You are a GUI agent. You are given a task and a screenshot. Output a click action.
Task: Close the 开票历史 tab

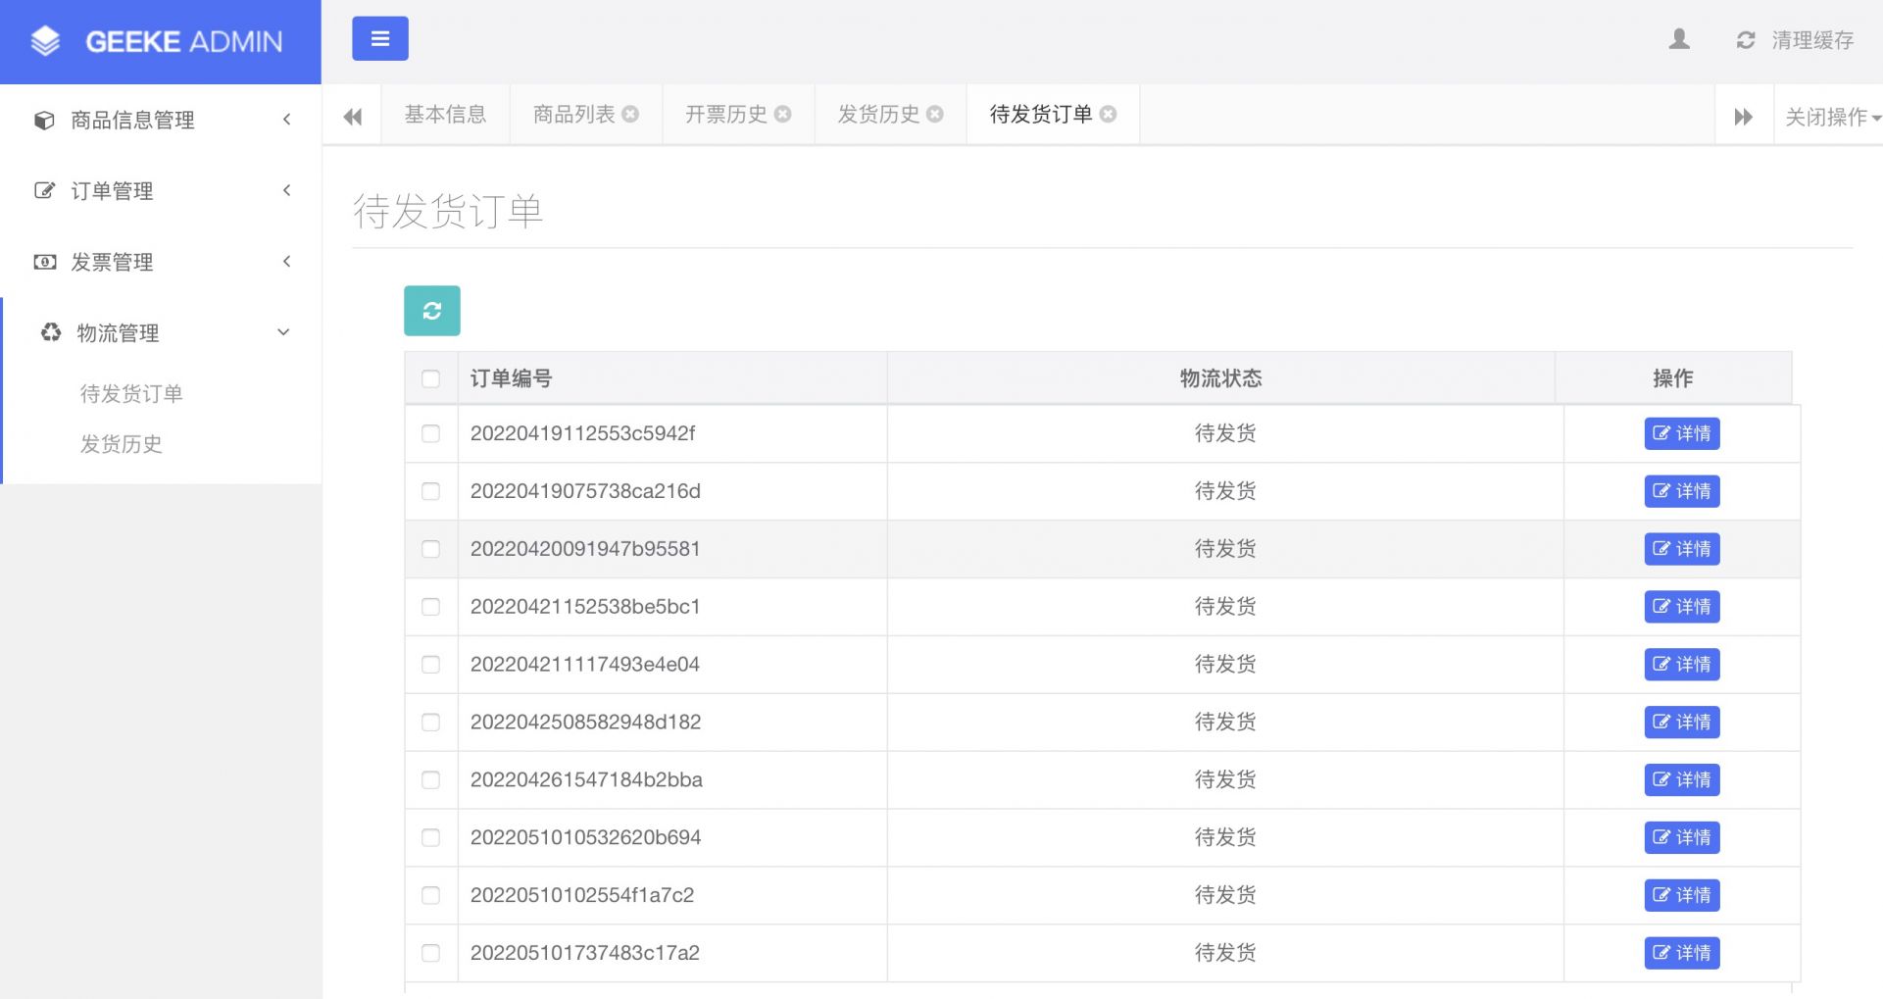click(782, 115)
